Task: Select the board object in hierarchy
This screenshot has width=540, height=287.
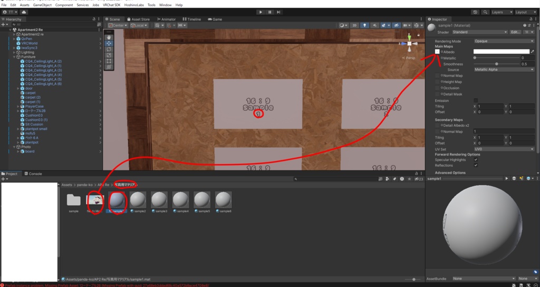Action: coord(30,151)
